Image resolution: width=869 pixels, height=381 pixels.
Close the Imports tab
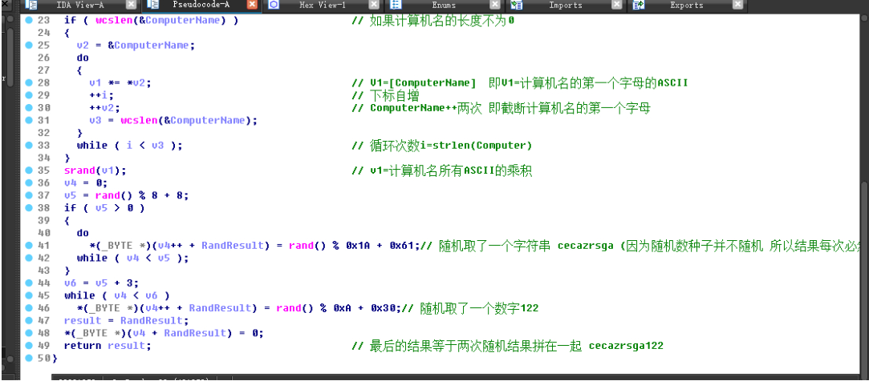click(616, 5)
